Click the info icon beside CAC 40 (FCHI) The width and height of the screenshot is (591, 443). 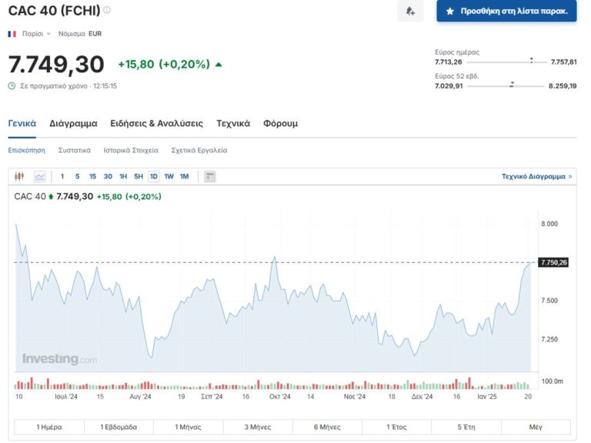[x=107, y=10]
